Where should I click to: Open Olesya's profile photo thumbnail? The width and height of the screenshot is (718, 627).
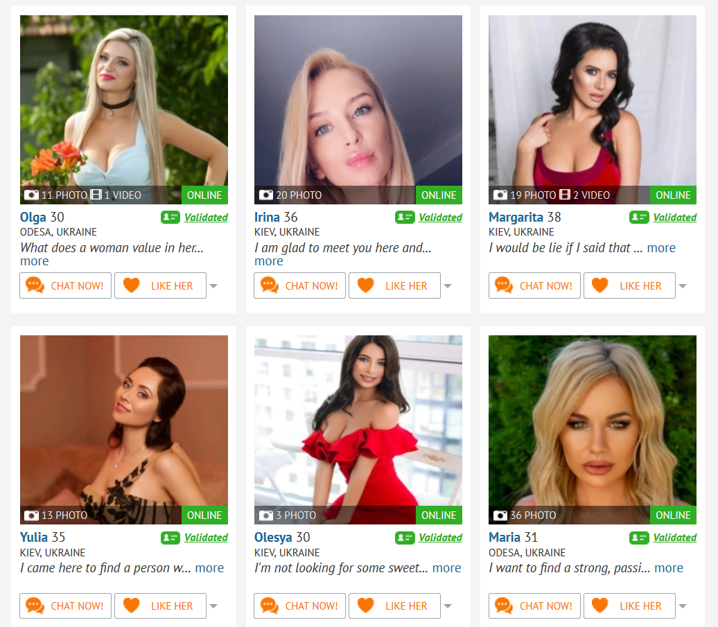click(x=358, y=430)
